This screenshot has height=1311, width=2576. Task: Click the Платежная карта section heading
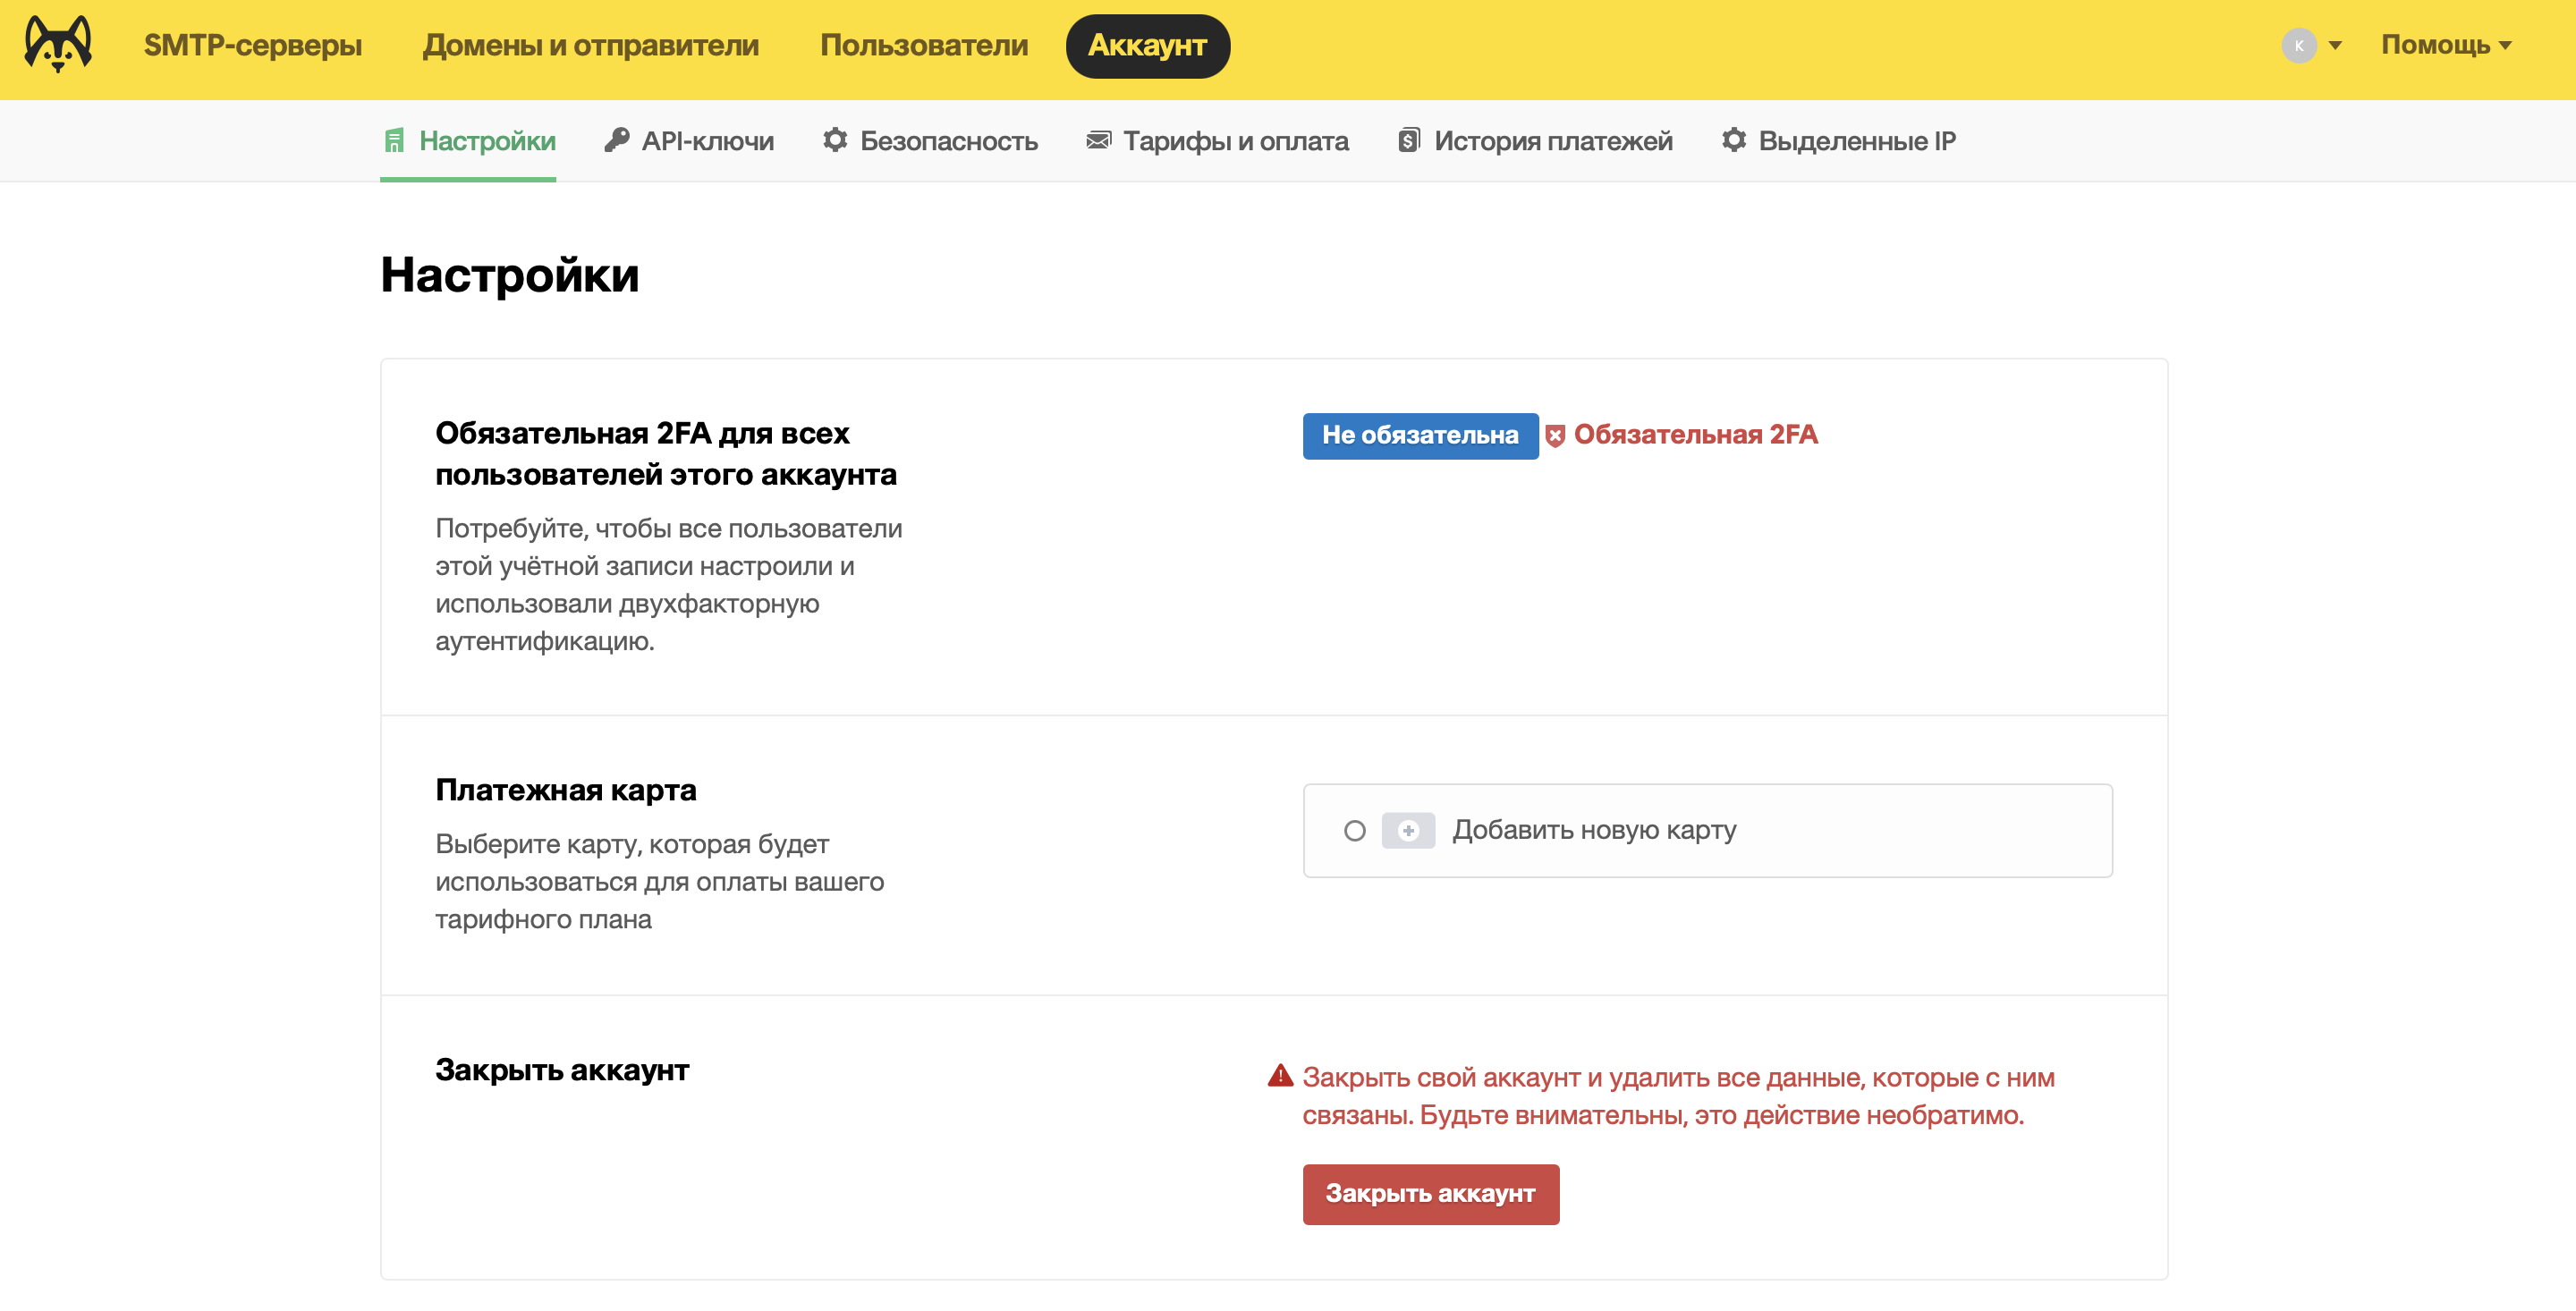point(565,790)
